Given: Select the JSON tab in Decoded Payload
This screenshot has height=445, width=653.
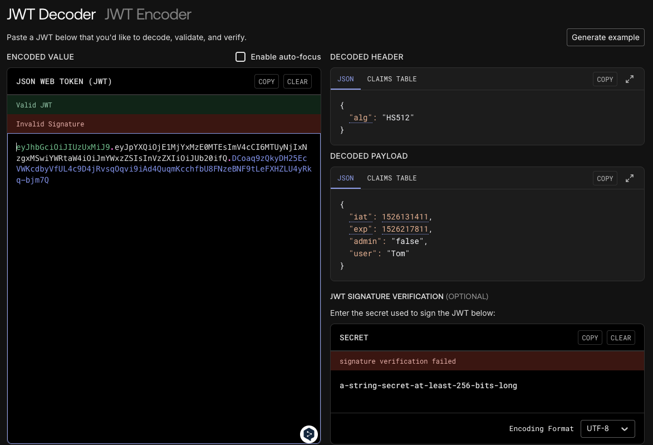Looking at the screenshot, I should tap(345, 178).
